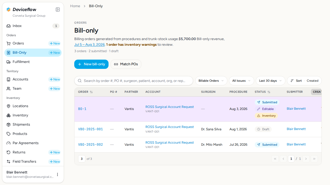Open the Inbox menu item
Screen dimensions: 330x185
pos(33,26)
